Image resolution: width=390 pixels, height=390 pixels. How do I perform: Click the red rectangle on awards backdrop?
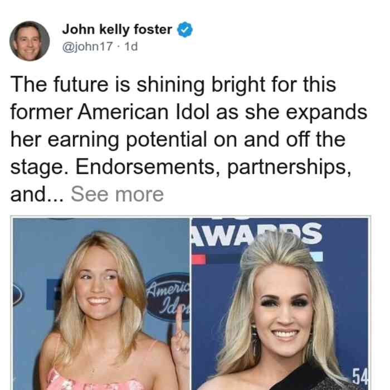(199, 259)
